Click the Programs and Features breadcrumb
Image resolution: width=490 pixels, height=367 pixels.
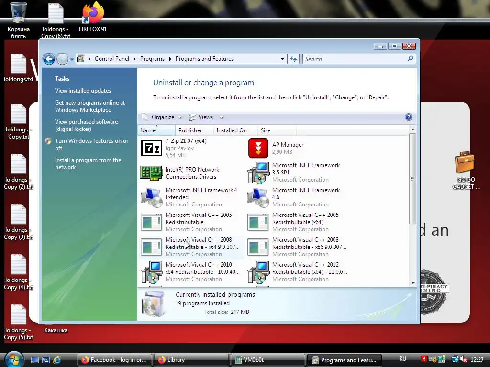click(204, 59)
